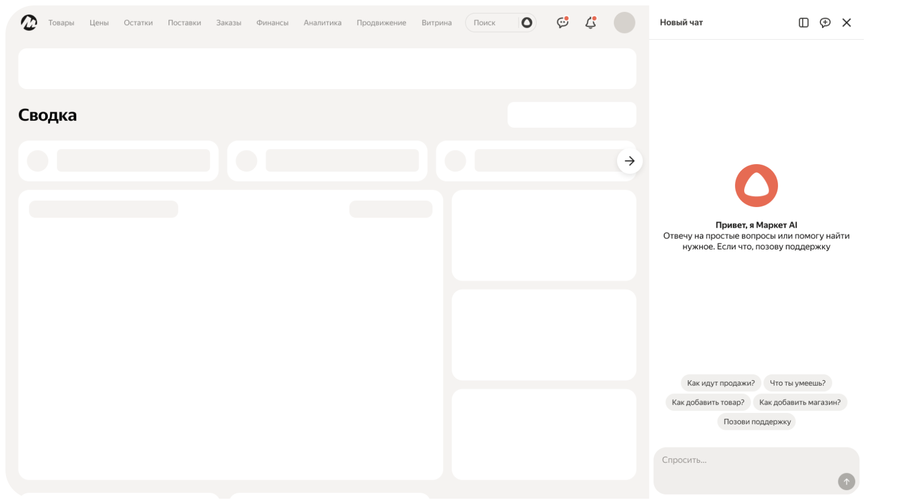Click the 'Как идут продажи?' suggestion
897x502 pixels.
point(720,383)
